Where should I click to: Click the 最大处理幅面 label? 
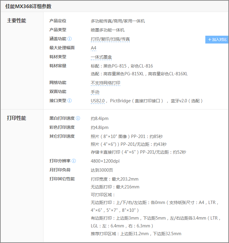(x=62, y=48)
